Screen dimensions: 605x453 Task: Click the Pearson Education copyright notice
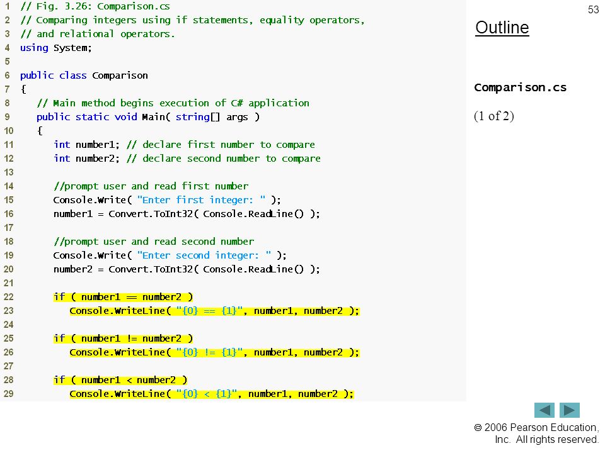pos(536,433)
